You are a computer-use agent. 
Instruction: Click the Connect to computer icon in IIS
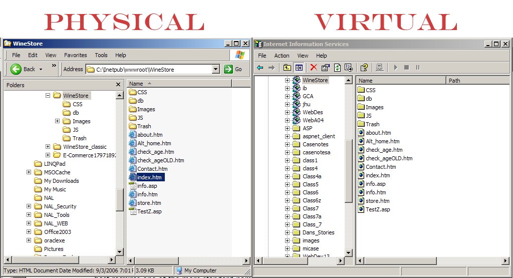[x=380, y=68]
